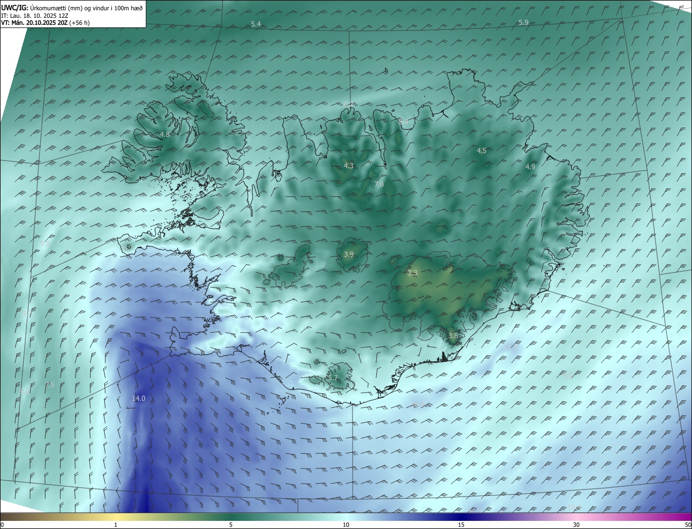The height and width of the screenshot is (529, 692).
Task: Click the 3.8 value on the southeast glacier
Action: 453,335
